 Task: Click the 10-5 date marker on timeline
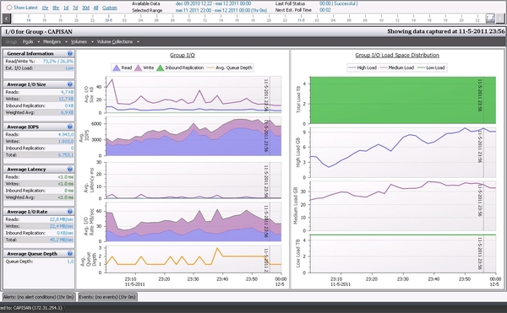pyautogui.click(x=108, y=20)
